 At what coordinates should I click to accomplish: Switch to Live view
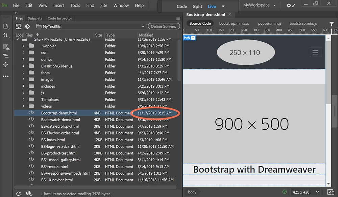[212, 6]
